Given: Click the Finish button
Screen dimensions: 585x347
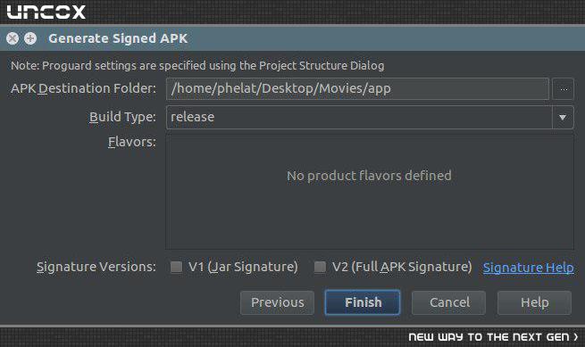Looking at the screenshot, I should click(x=363, y=302).
